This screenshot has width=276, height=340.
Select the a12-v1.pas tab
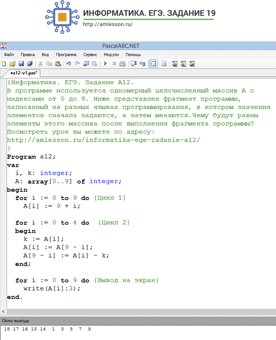click(x=24, y=73)
